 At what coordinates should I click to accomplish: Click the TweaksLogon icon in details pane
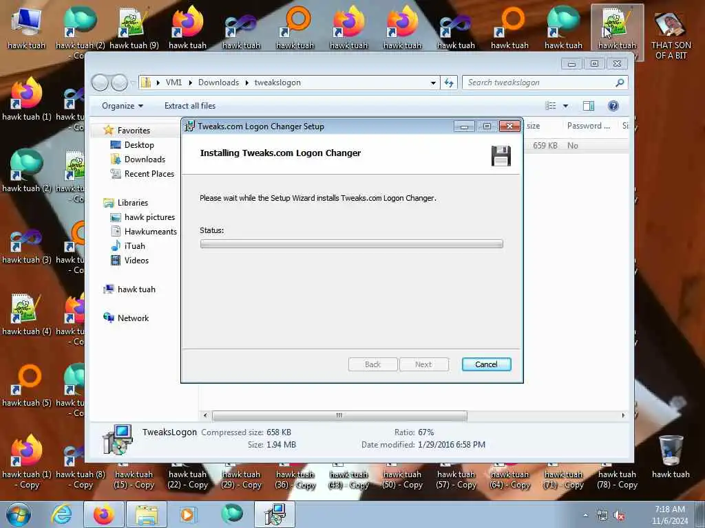[118, 439]
